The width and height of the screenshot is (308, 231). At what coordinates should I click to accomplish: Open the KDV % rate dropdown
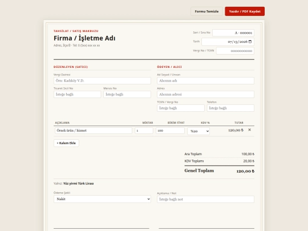point(198,131)
